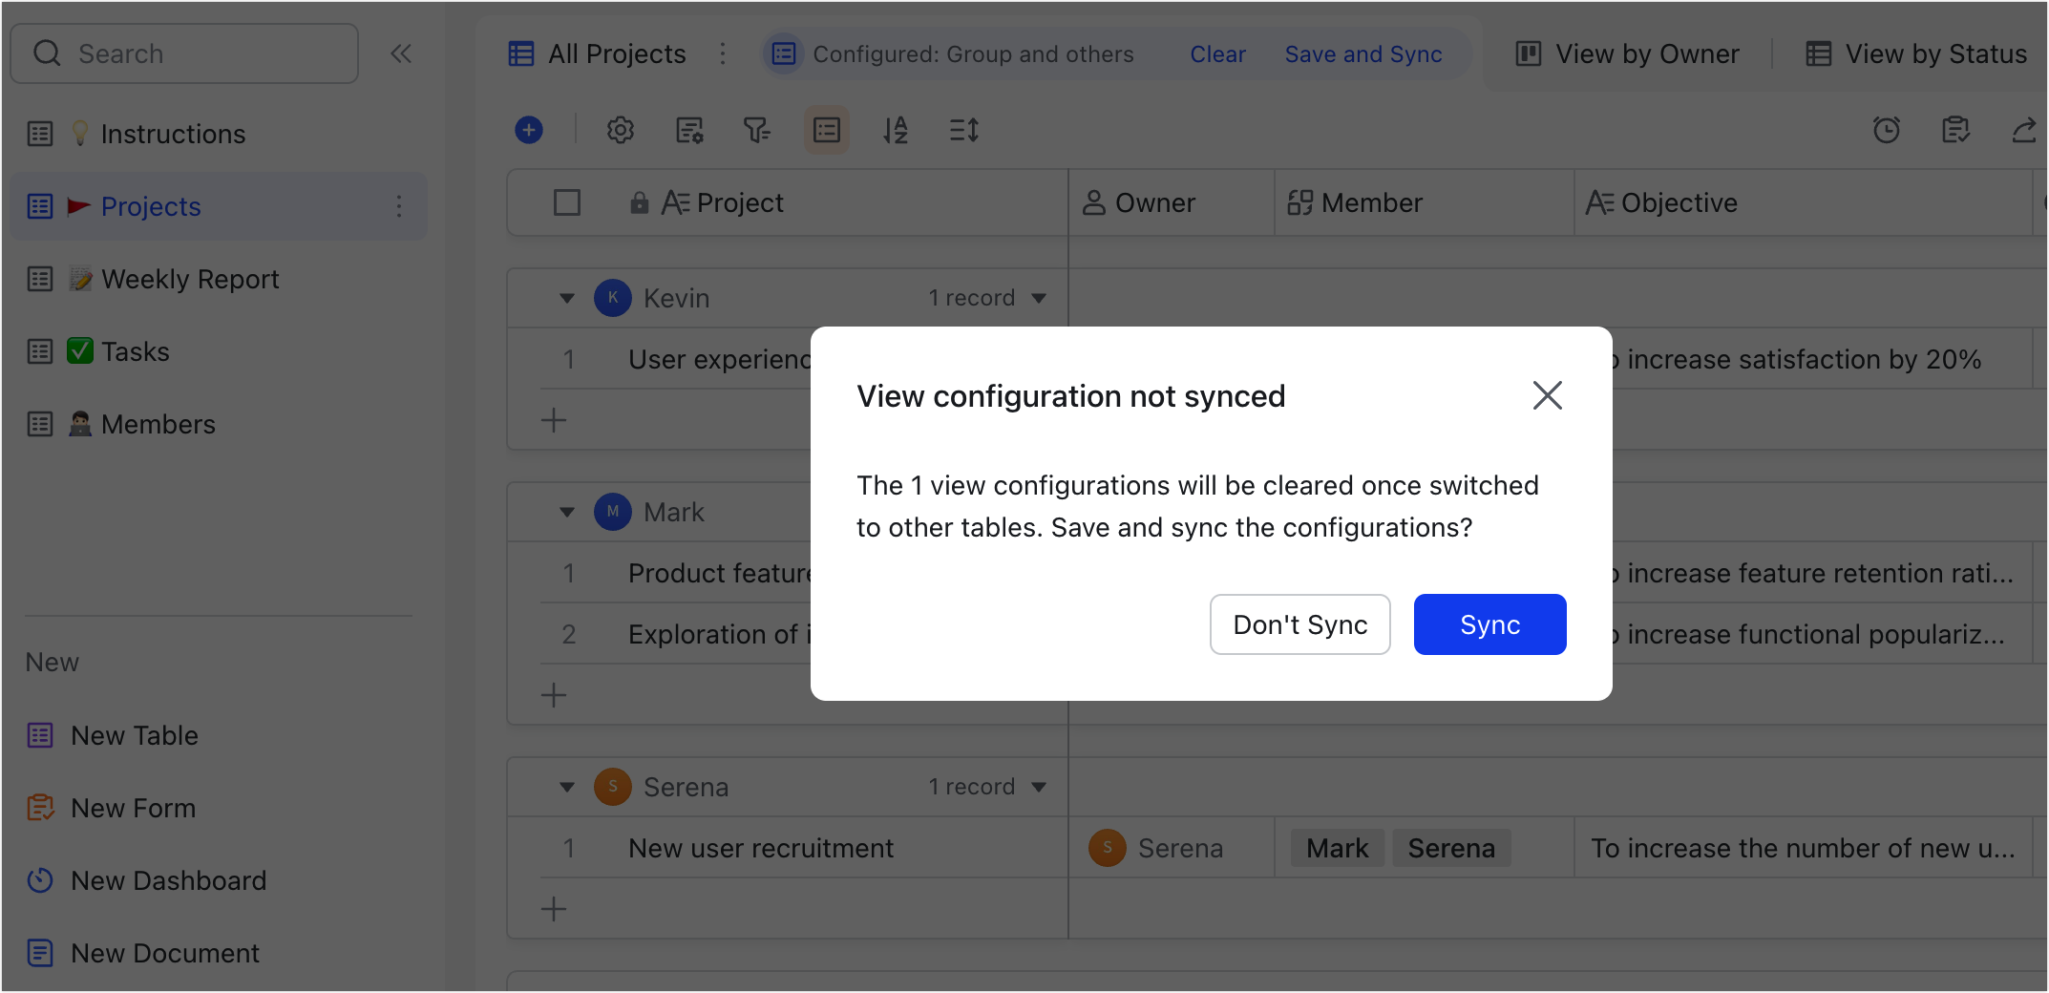2049x993 pixels.
Task: Click the blue plus button to add record
Action: pos(529,130)
